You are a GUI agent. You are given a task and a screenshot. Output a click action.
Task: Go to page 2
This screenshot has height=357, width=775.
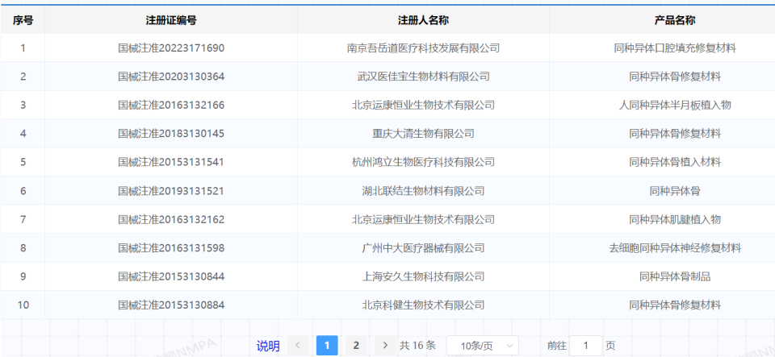(x=356, y=346)
